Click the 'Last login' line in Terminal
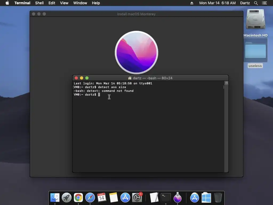 [113, 83]
